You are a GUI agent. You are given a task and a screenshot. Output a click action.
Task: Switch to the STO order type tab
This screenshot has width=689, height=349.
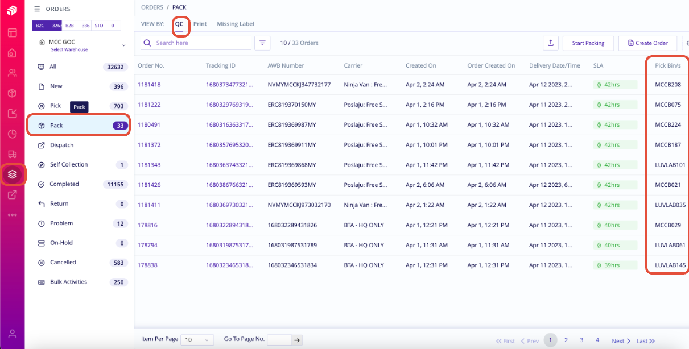click(x=106, y=26)
